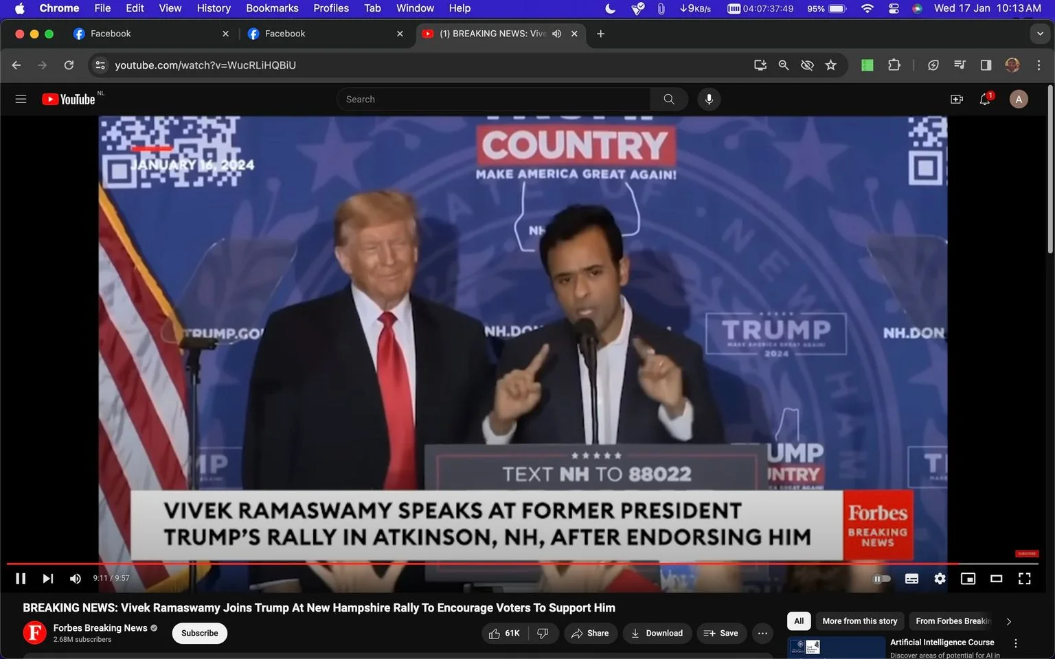
Task: Expand the Chrome tab search dropdown
Action: (1040, 34)
